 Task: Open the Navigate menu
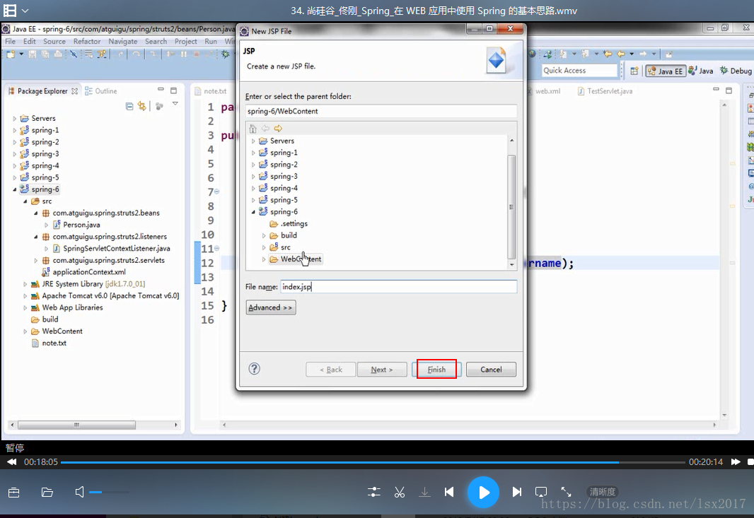(x=122, y=41)
